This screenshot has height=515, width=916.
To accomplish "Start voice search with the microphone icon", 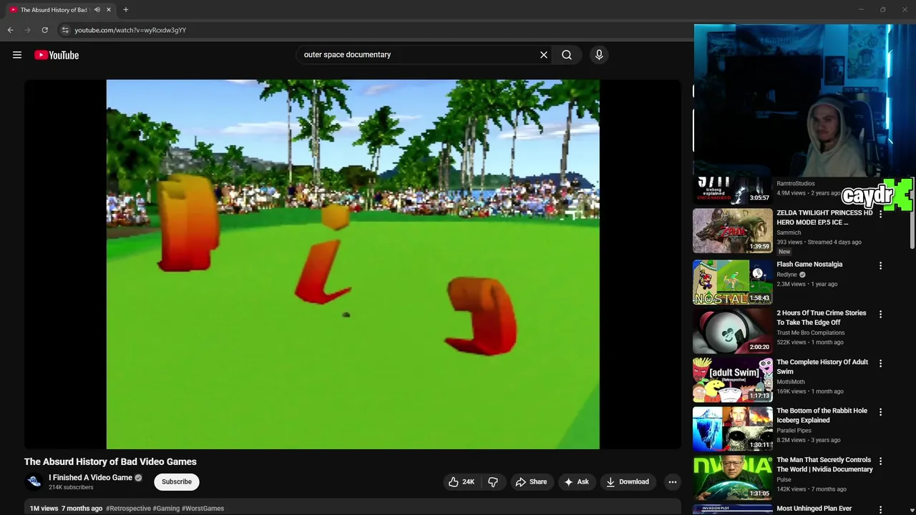I will pos(599,54).
